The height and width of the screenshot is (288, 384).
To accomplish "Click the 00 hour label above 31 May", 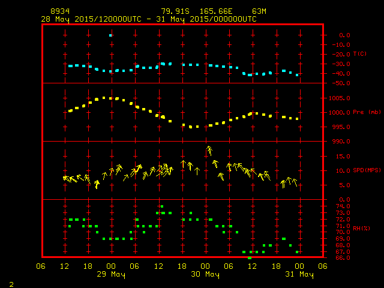I will point(299,266).
